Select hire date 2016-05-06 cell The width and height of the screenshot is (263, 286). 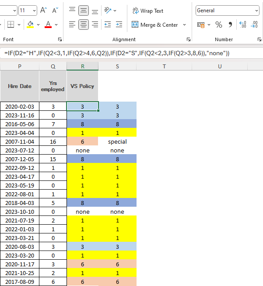(x=20, y=124)
